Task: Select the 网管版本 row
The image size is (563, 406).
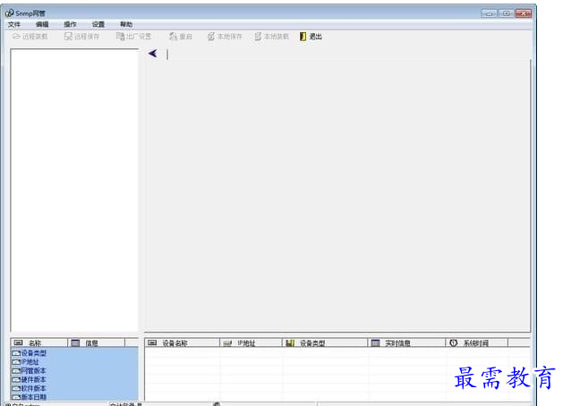Action: tap(74, 370)
